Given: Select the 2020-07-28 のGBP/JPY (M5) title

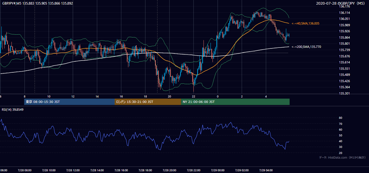Looking at the screenshot, I should [341, 3].
